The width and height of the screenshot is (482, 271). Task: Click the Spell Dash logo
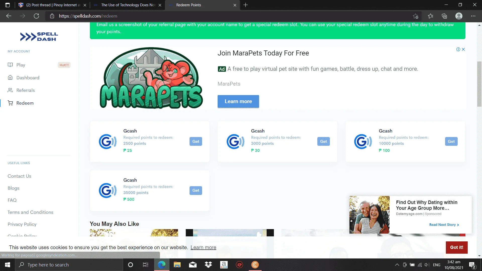(x=39, y=37)
